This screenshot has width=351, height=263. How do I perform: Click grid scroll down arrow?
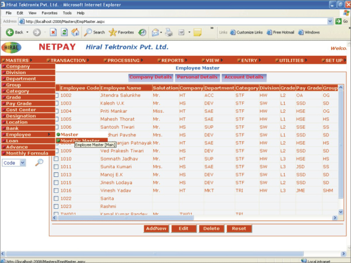tap(341, 212)
